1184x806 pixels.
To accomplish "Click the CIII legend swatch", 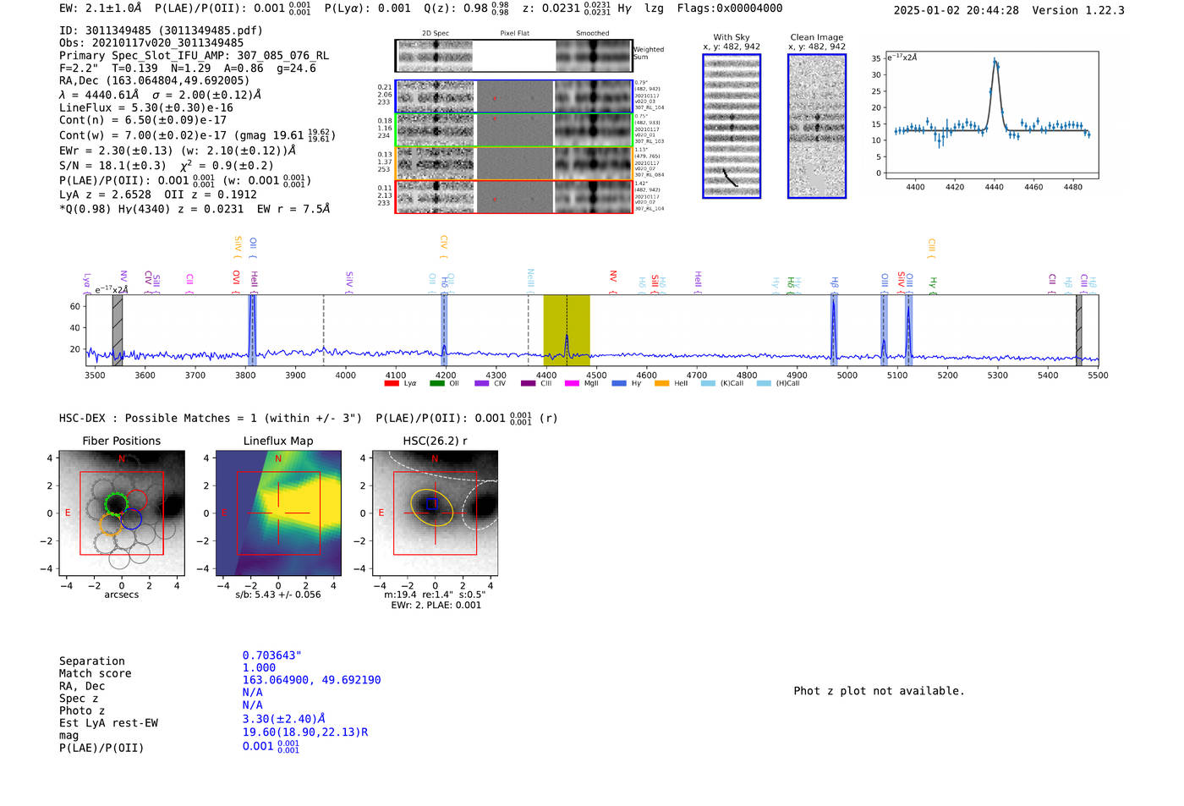I will click(528, 383).
